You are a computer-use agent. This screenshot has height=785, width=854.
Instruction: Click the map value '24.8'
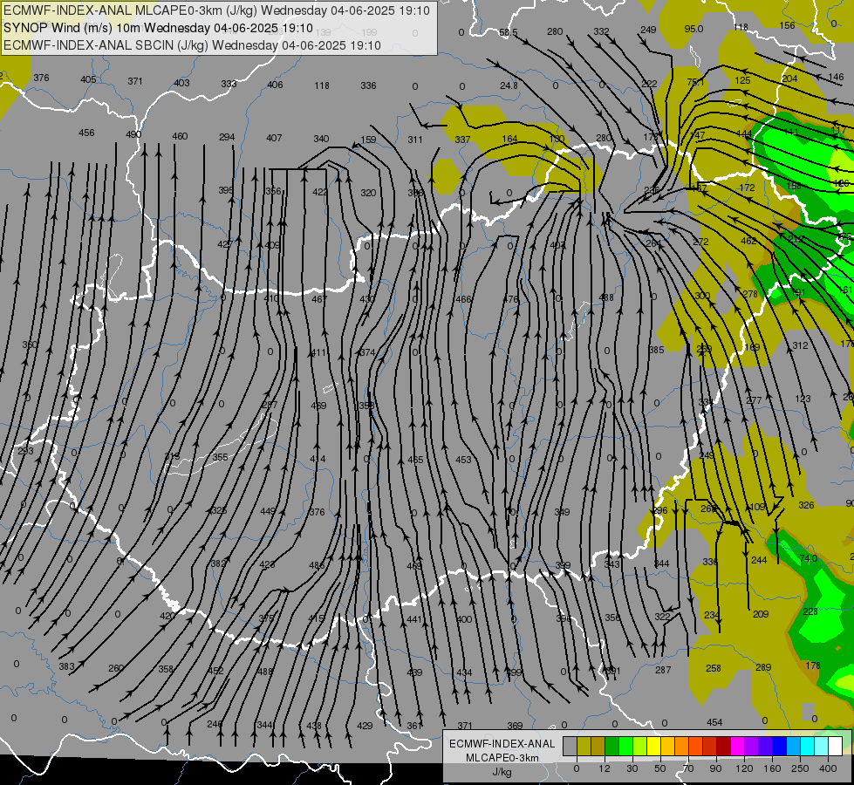(509, 85)
